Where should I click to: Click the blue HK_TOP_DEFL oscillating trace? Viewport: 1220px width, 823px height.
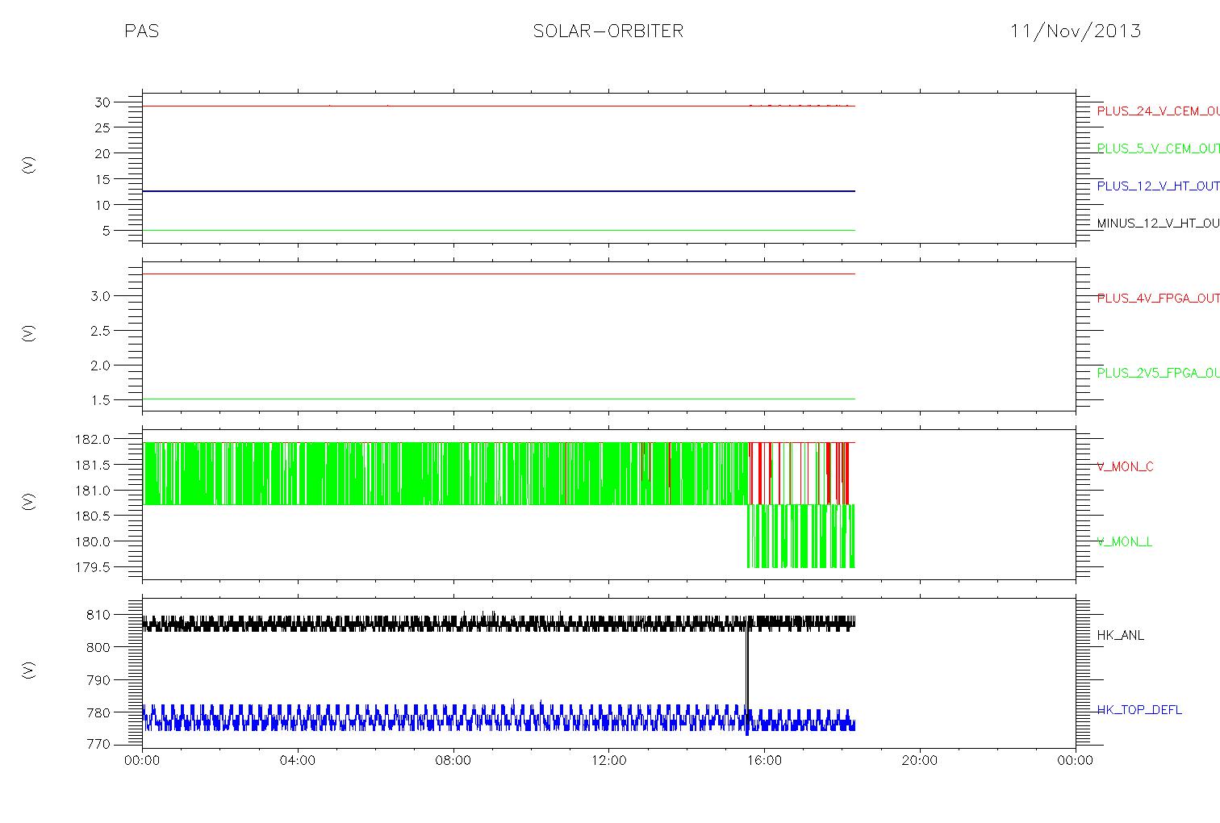pyautogui.click(x=499, y=717)
